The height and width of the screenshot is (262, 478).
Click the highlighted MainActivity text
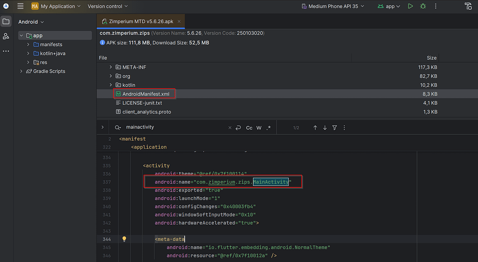(271, 182)
